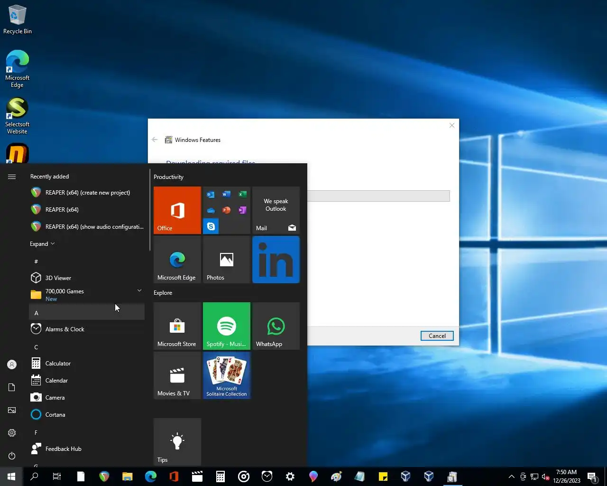The image size is (607, 486).
Task: Launch Microsoft Solitaire Collection tile
Action: (x=227, y=375)
